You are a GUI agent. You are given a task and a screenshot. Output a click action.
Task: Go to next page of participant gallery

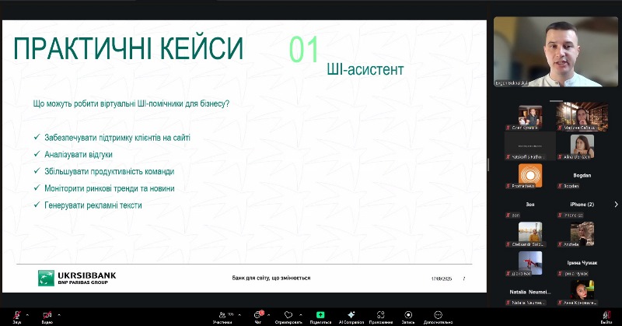616,204
